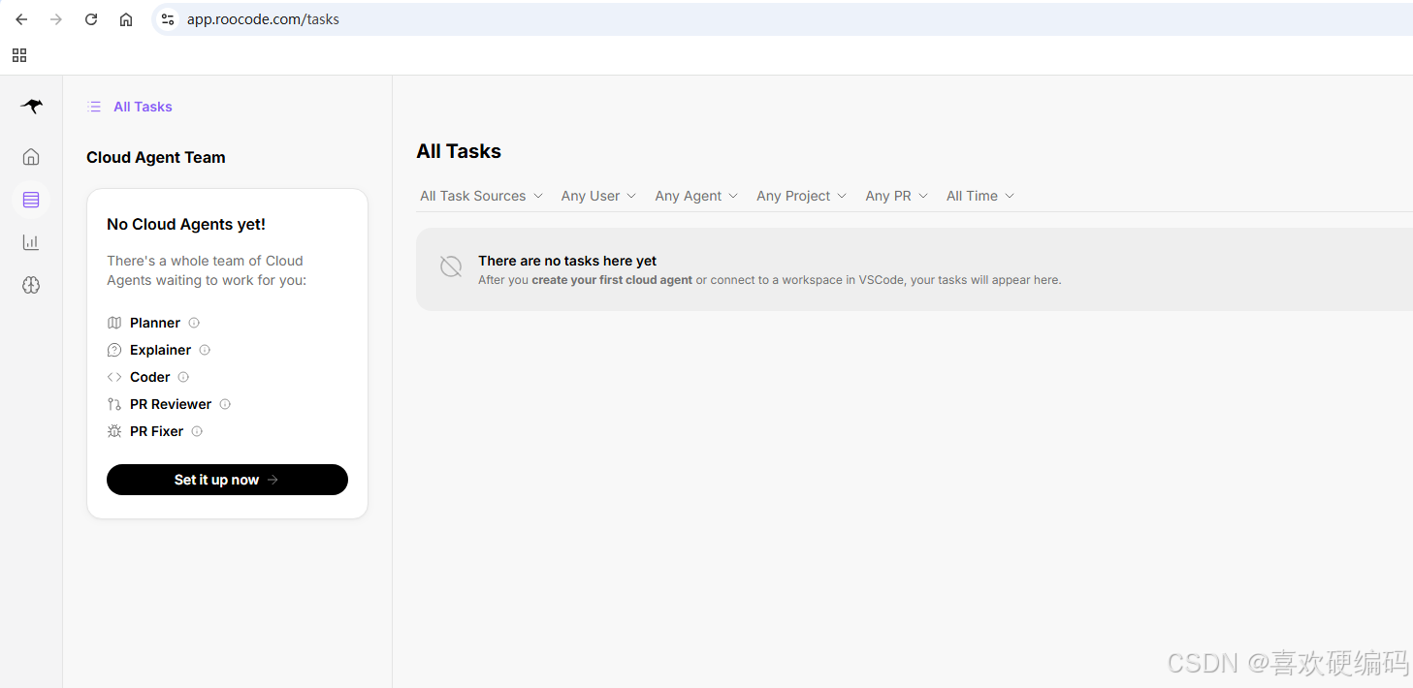
Task: Show info for Coder agent
Action: pos(183,377)
